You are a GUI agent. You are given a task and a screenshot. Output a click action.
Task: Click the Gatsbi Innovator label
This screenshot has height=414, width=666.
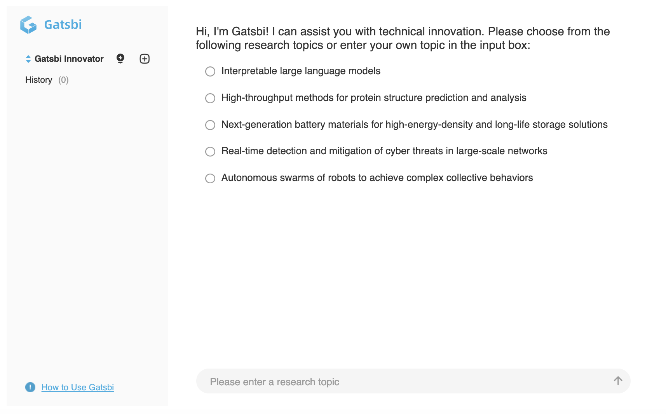(x=69, y=59)
